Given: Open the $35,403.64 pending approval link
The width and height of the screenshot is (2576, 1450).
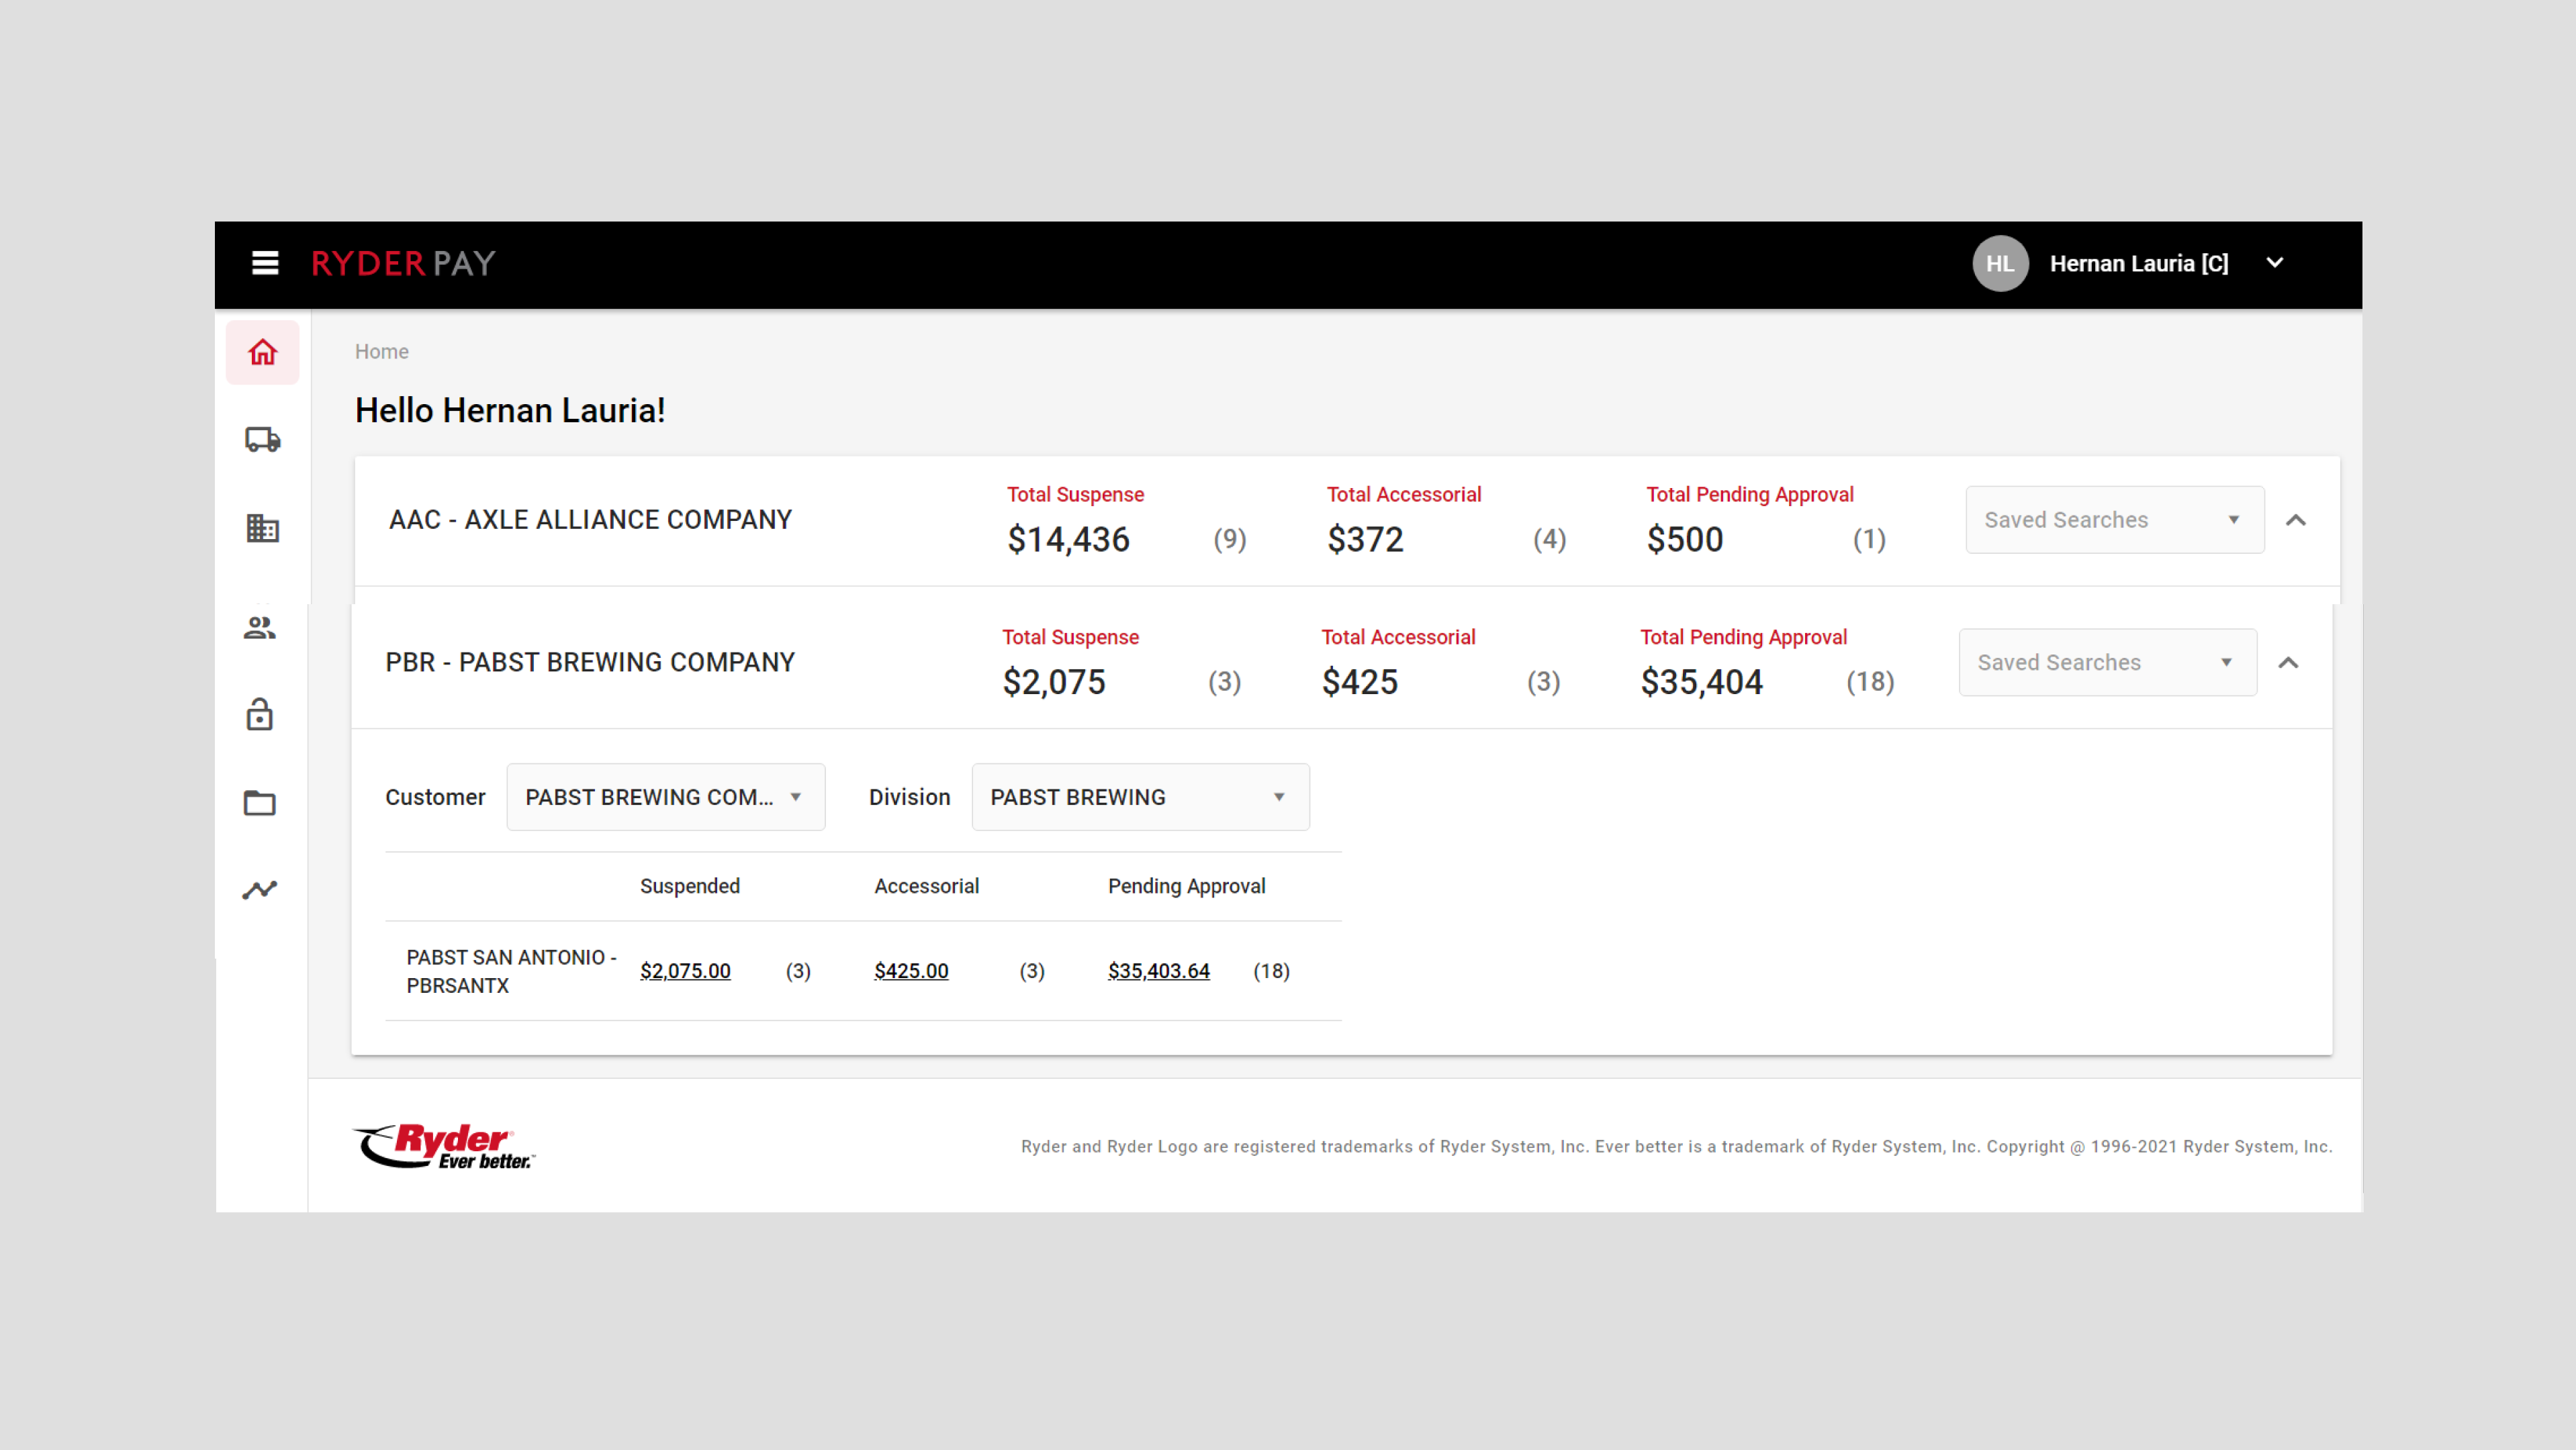Looking at the screenshot, I should [x=1158, y=971].
